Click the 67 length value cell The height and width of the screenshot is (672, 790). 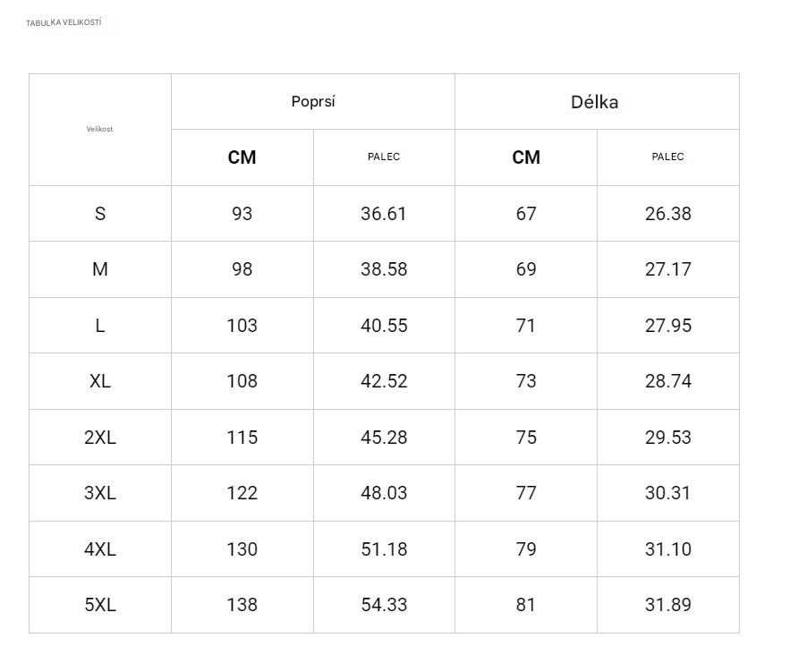tap(526, 214)
